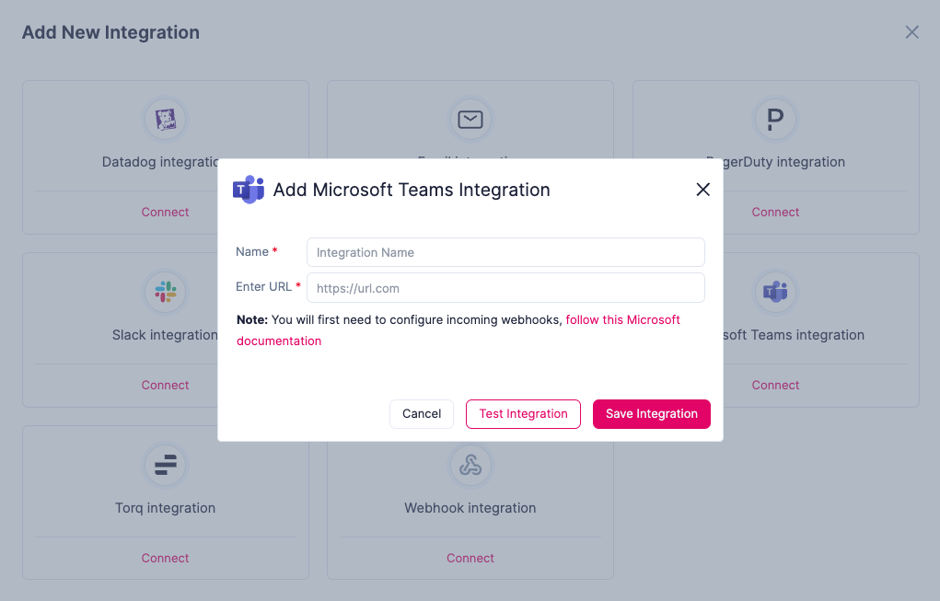
Task: Click the Torq integration icon
Action: click(166, 466)
